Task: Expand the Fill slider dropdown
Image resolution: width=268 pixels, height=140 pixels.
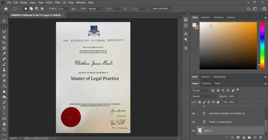Action: point(237,102)
